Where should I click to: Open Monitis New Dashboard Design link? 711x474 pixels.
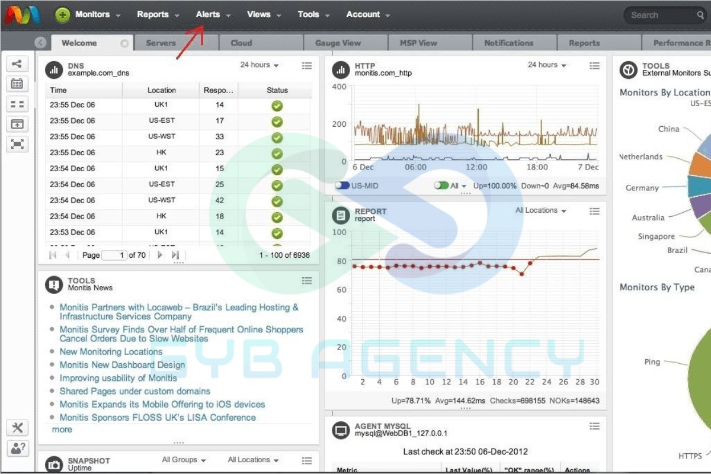[x=122, y=365]
